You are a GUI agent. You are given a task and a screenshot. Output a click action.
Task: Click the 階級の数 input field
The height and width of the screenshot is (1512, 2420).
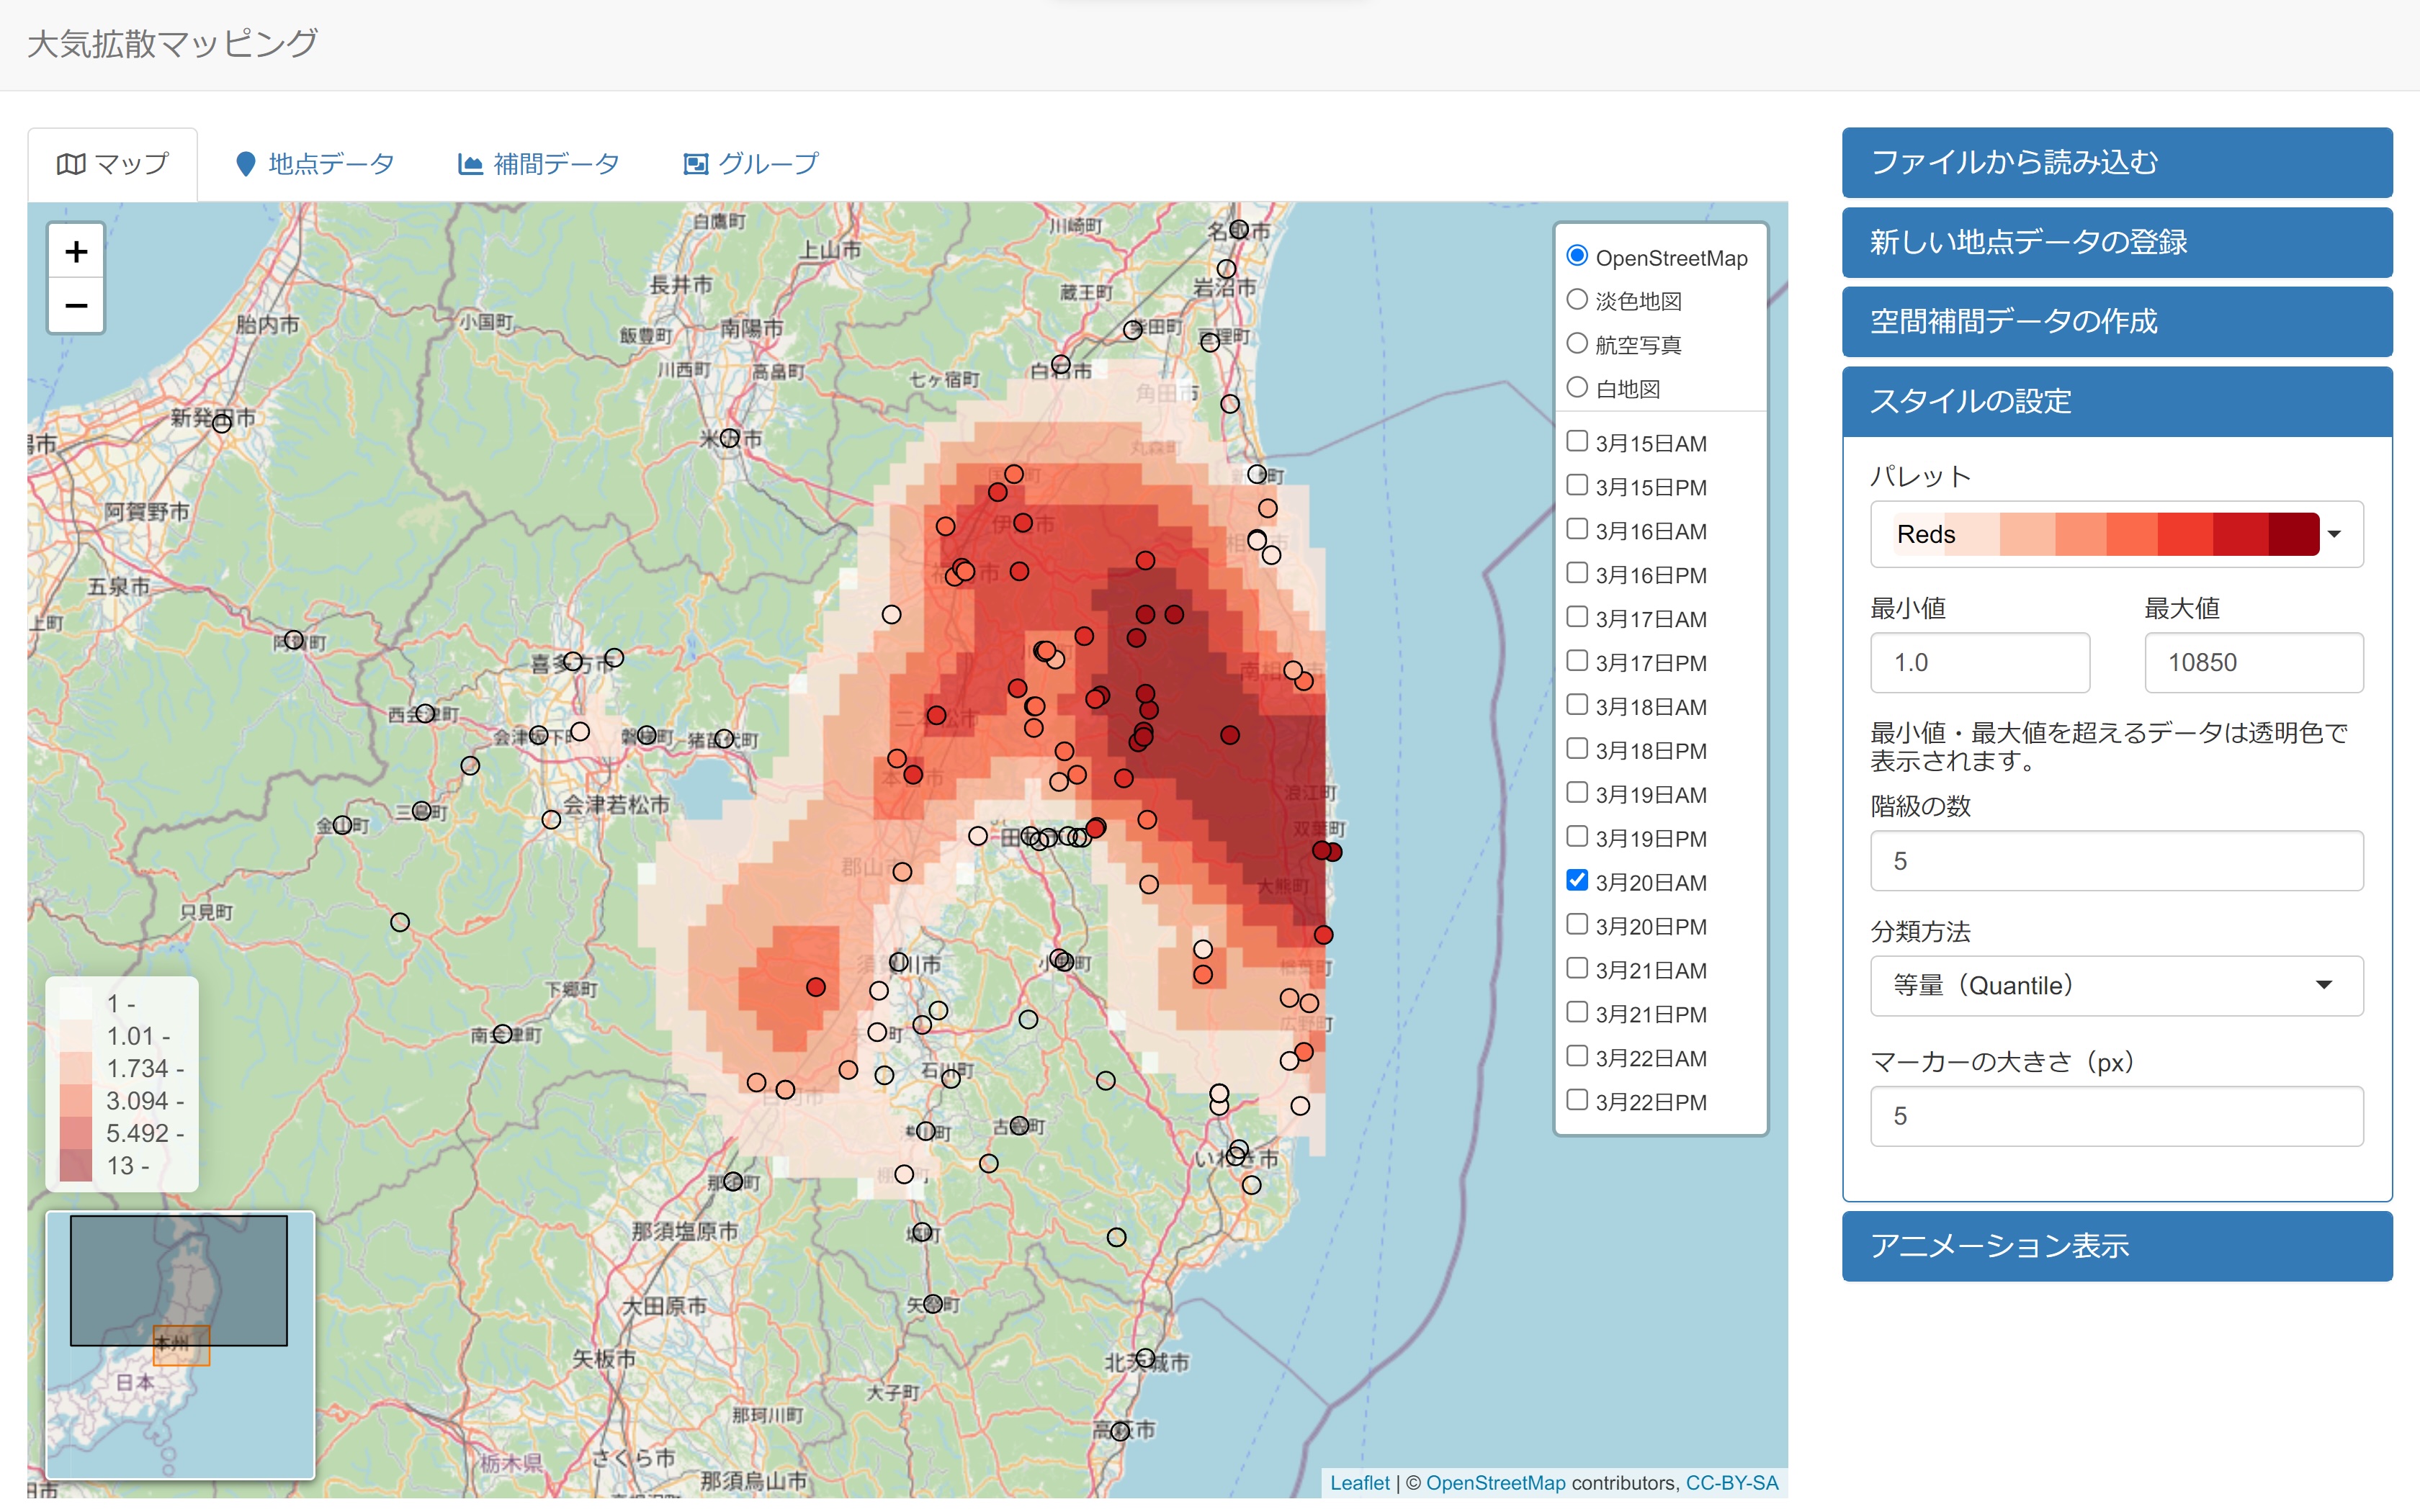(x=2117, y=861)
